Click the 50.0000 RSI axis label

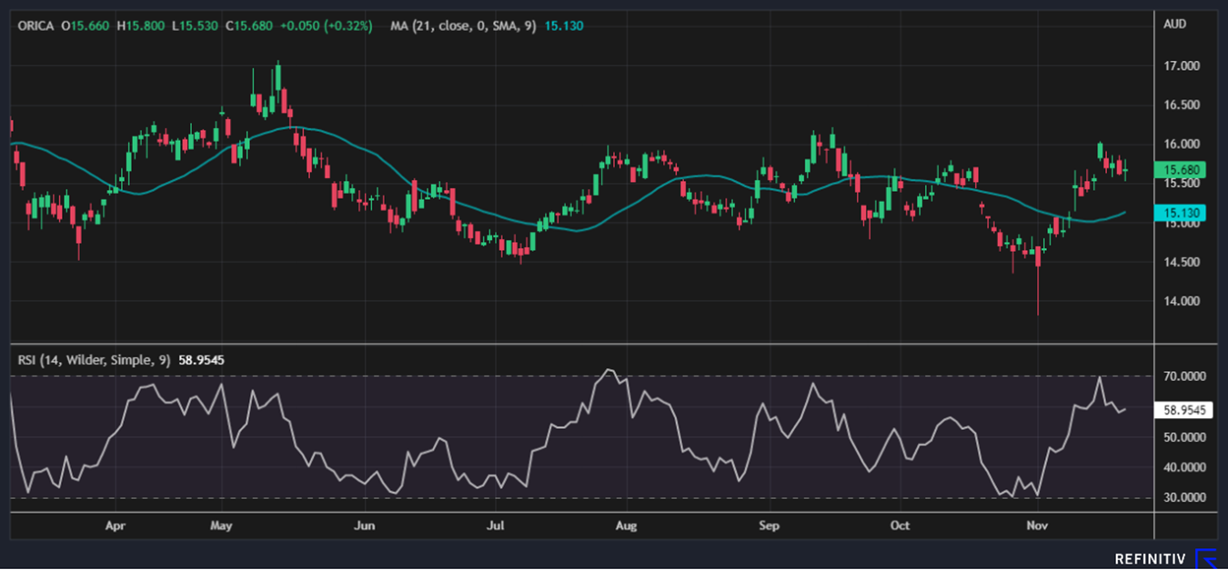pos(1184,437)
